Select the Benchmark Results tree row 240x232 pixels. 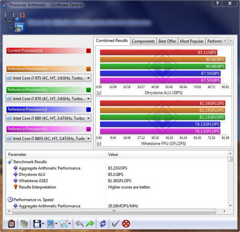[30, 162]
